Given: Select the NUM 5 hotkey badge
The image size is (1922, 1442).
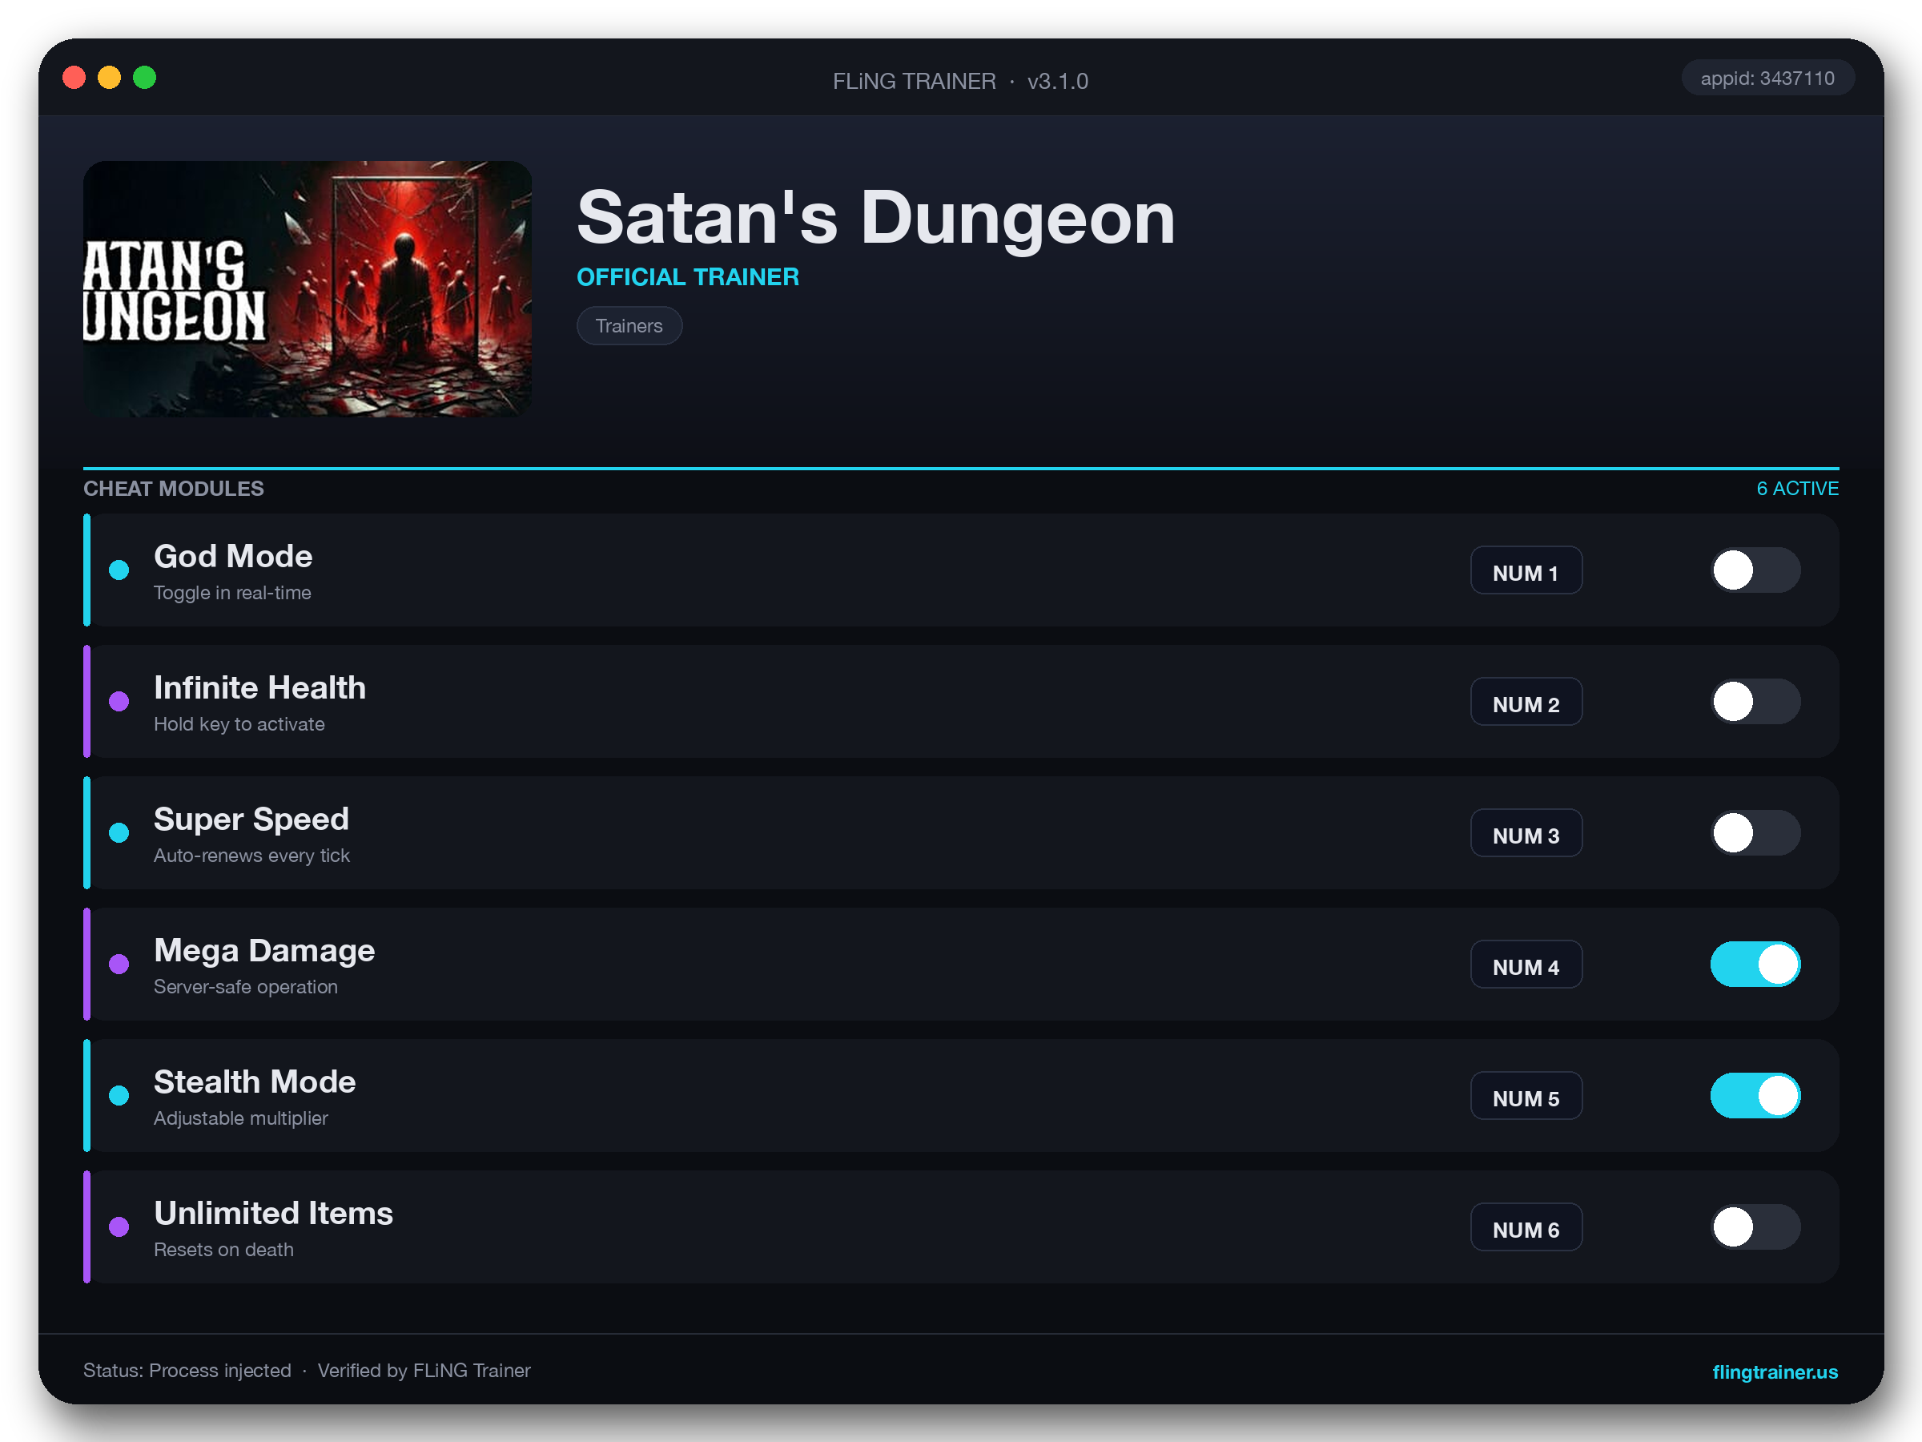Looking at the screenshot, I should [1526, 1096].
